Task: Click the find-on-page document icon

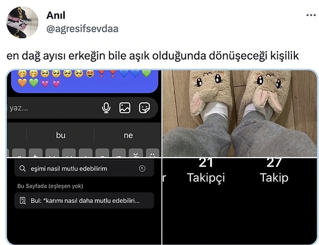Action: [23, 200]
